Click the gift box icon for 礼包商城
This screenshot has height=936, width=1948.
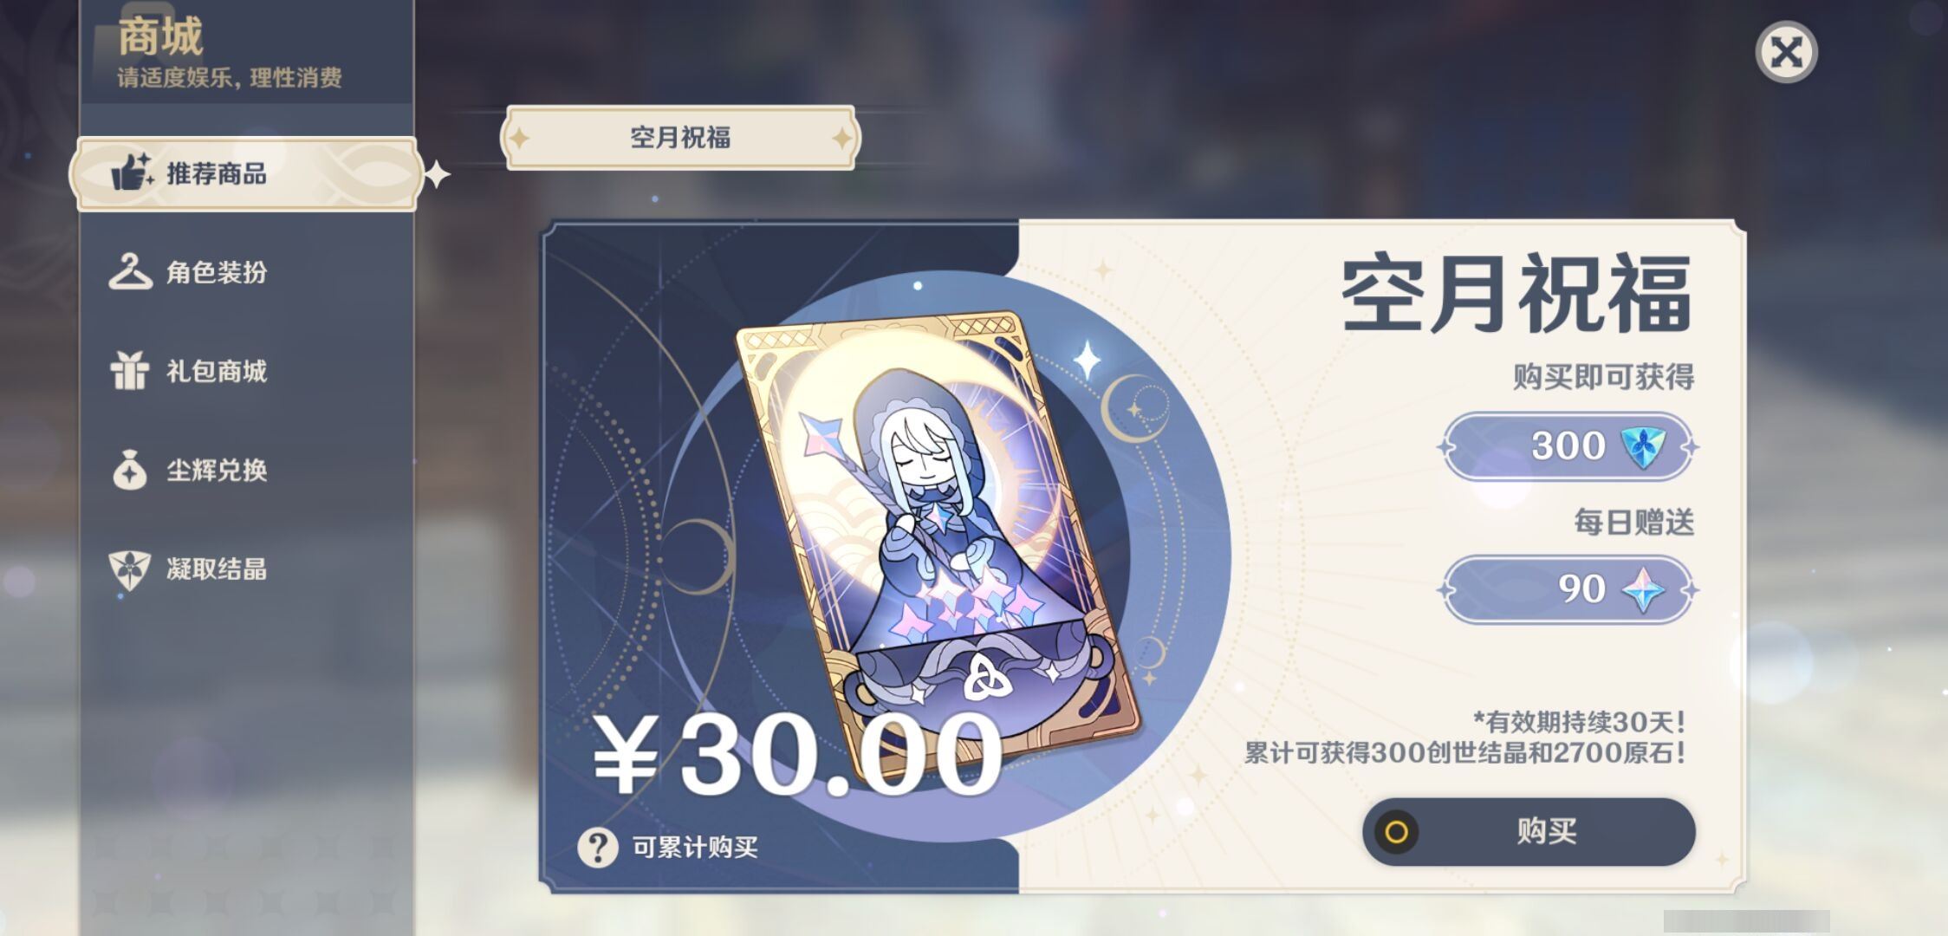click(x=130, y=370)
